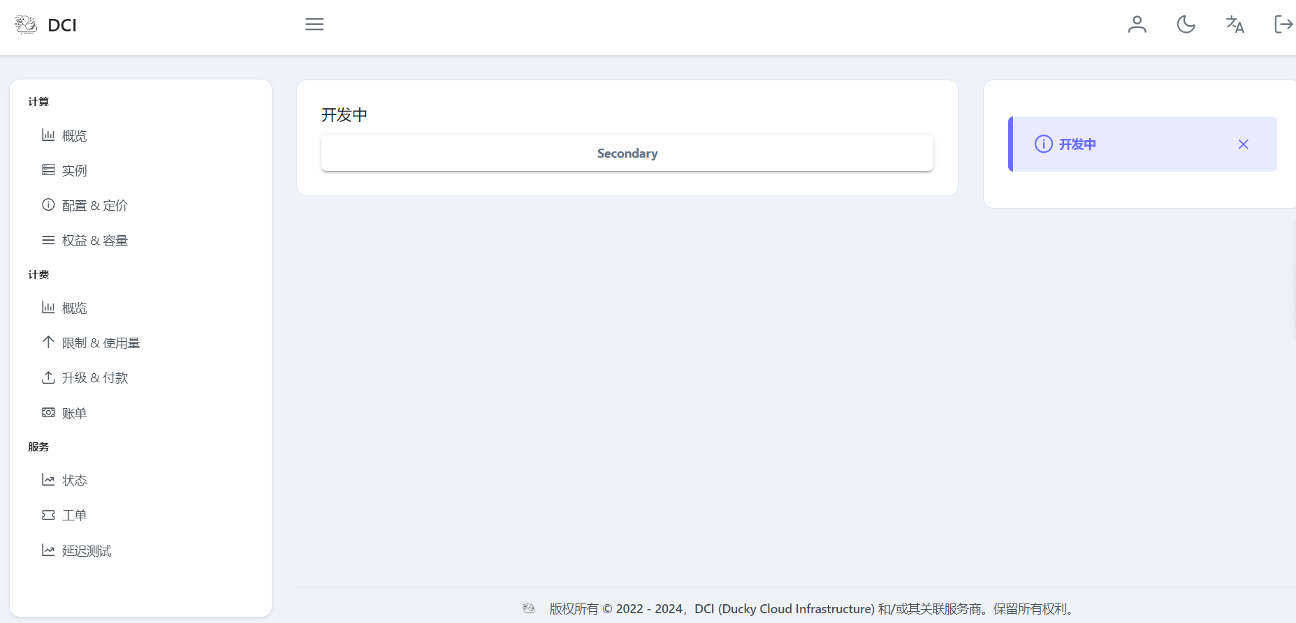The height and width of the screenshot is (623, 1296).
Task: Open 权益 & 容量 page
Action: 94,240
